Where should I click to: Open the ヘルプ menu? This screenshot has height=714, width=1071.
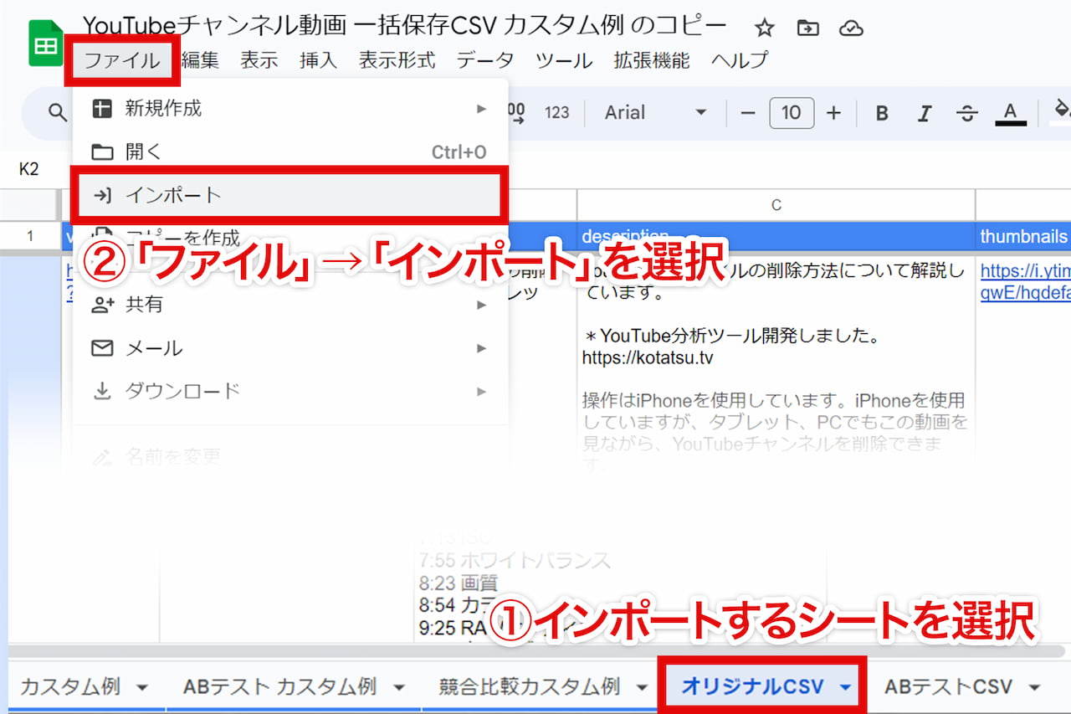[x=740, y=60]
